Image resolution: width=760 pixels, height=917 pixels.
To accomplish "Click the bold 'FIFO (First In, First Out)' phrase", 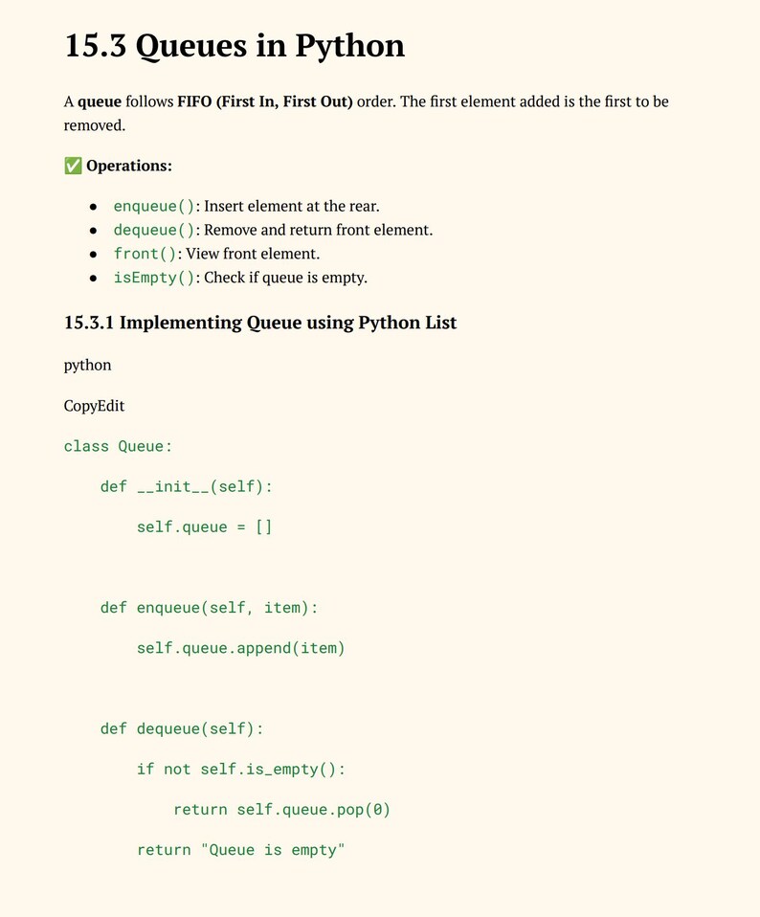I will 265,101.
